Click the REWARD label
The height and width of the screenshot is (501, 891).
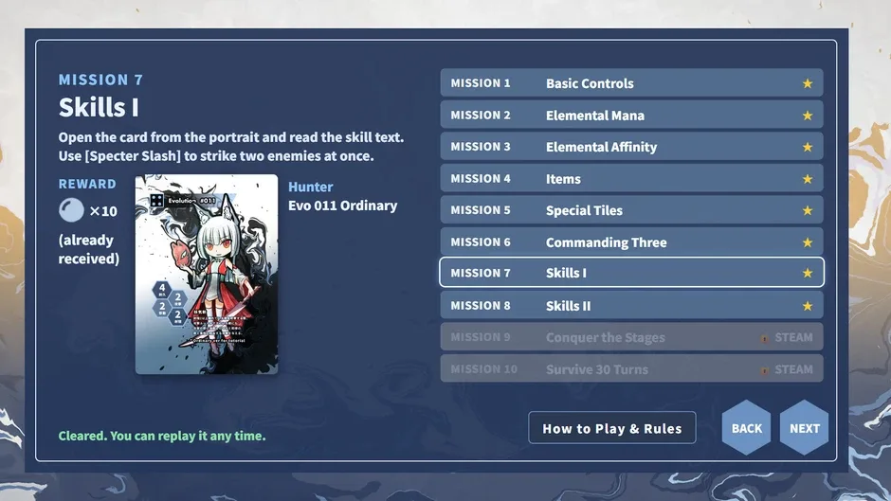(x=87, y=184)
